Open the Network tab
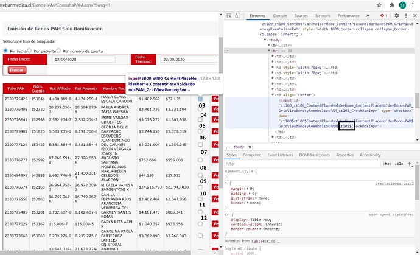 click(323, 16)
